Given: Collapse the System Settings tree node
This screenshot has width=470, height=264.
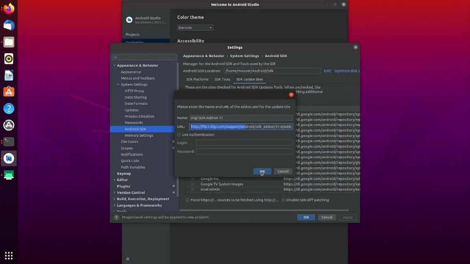Looking at the screenshot, I should 118,85.
